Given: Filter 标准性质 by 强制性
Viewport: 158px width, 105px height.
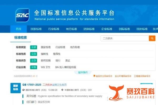Looking at the screenshot, I should [x=45, y=54].
